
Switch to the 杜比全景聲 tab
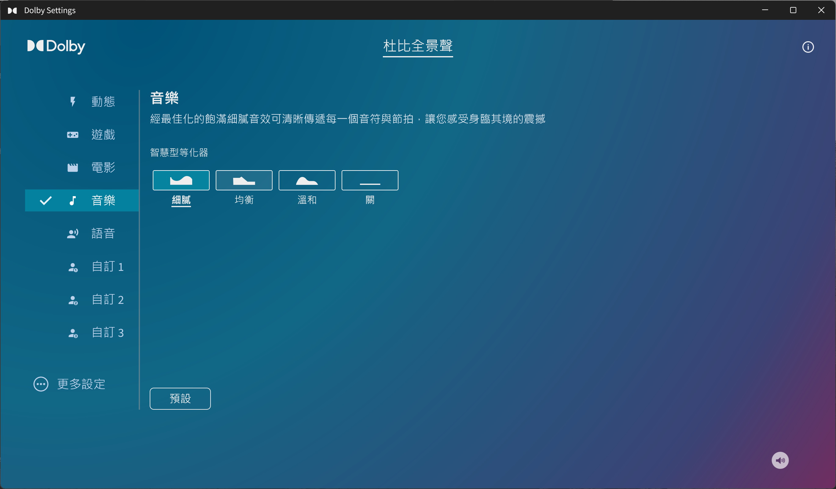pyautogui.click(x=418, y=46)
